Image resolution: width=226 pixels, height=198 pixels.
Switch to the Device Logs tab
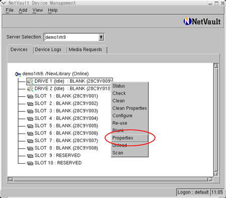(x=48, y=49)
